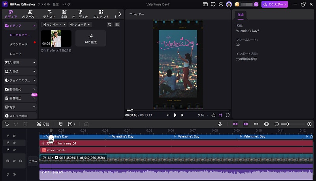Viewport: 316px width, 181px height.
Task: Open the インポート dropdown
Action: (55, 25)
